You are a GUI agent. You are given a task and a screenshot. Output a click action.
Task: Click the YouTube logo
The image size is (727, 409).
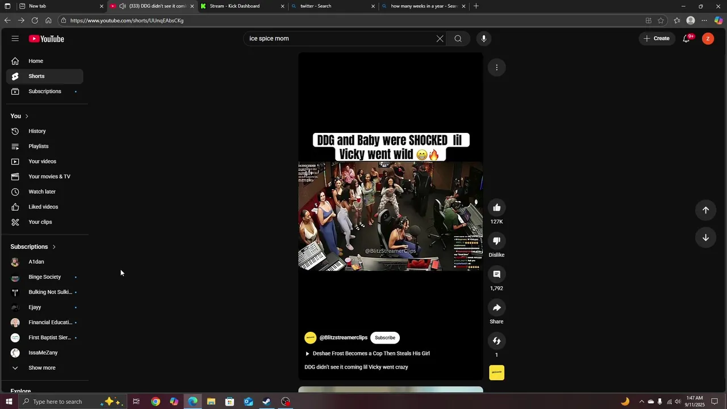tap(47, 39)
